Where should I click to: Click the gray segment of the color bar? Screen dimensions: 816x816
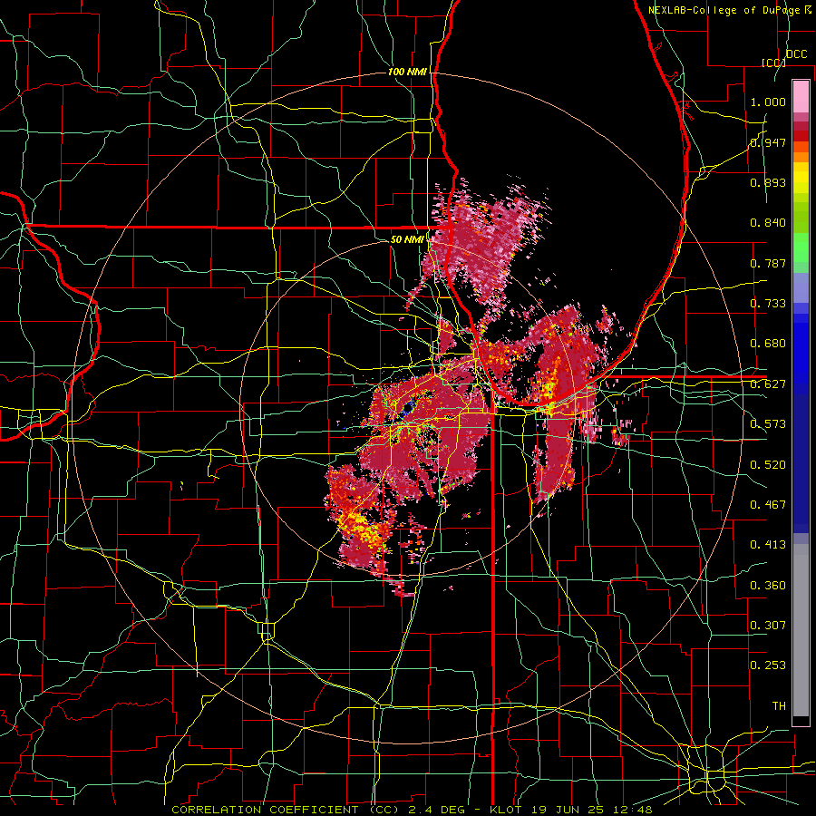click(x=801, y=630)
